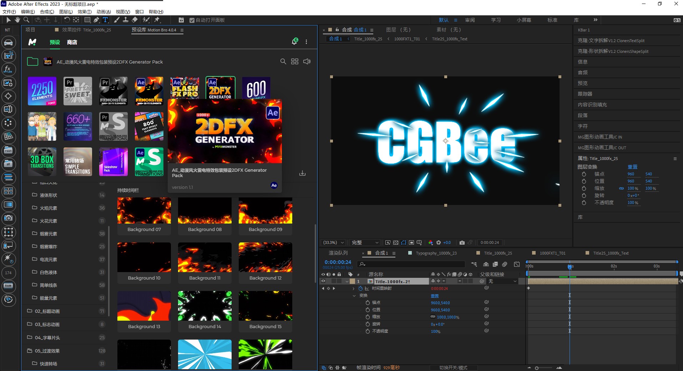Click the fx styles sidebar icon
683x371 pixels.
click(8, 69)
